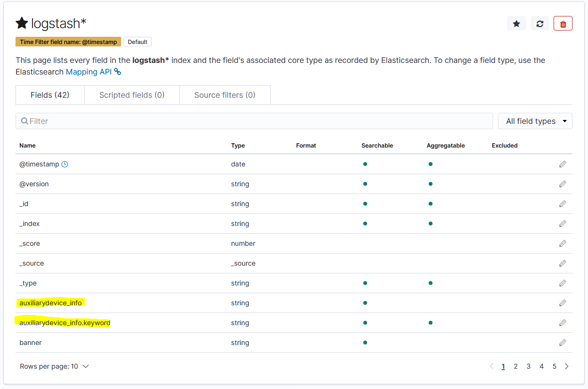This screenshot has width=588, height=389.
Task: Go to next page arrow
Action: [567, 366]
